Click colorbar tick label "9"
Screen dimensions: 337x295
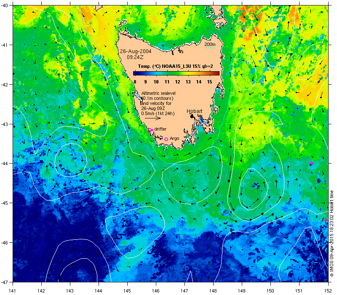(x=145, y=82)
